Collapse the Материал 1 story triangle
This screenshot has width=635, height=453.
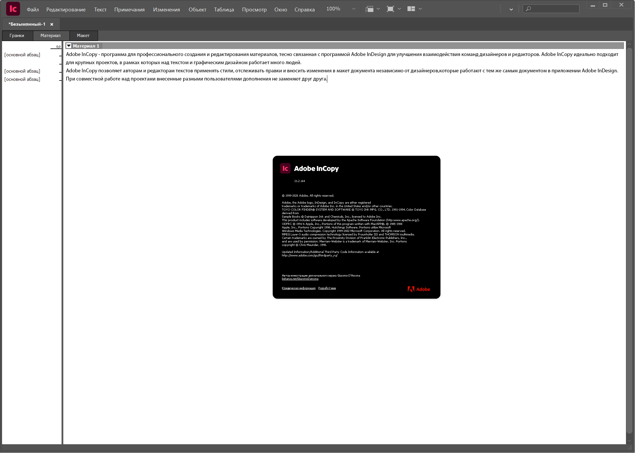coord(69,46)
